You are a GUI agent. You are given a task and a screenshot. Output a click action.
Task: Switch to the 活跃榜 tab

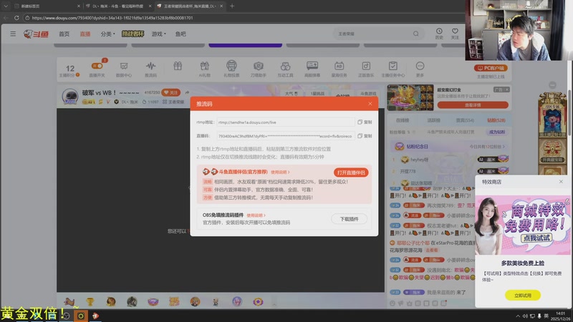click(434, 120)
